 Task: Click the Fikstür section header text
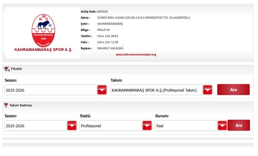click(16, 69)
